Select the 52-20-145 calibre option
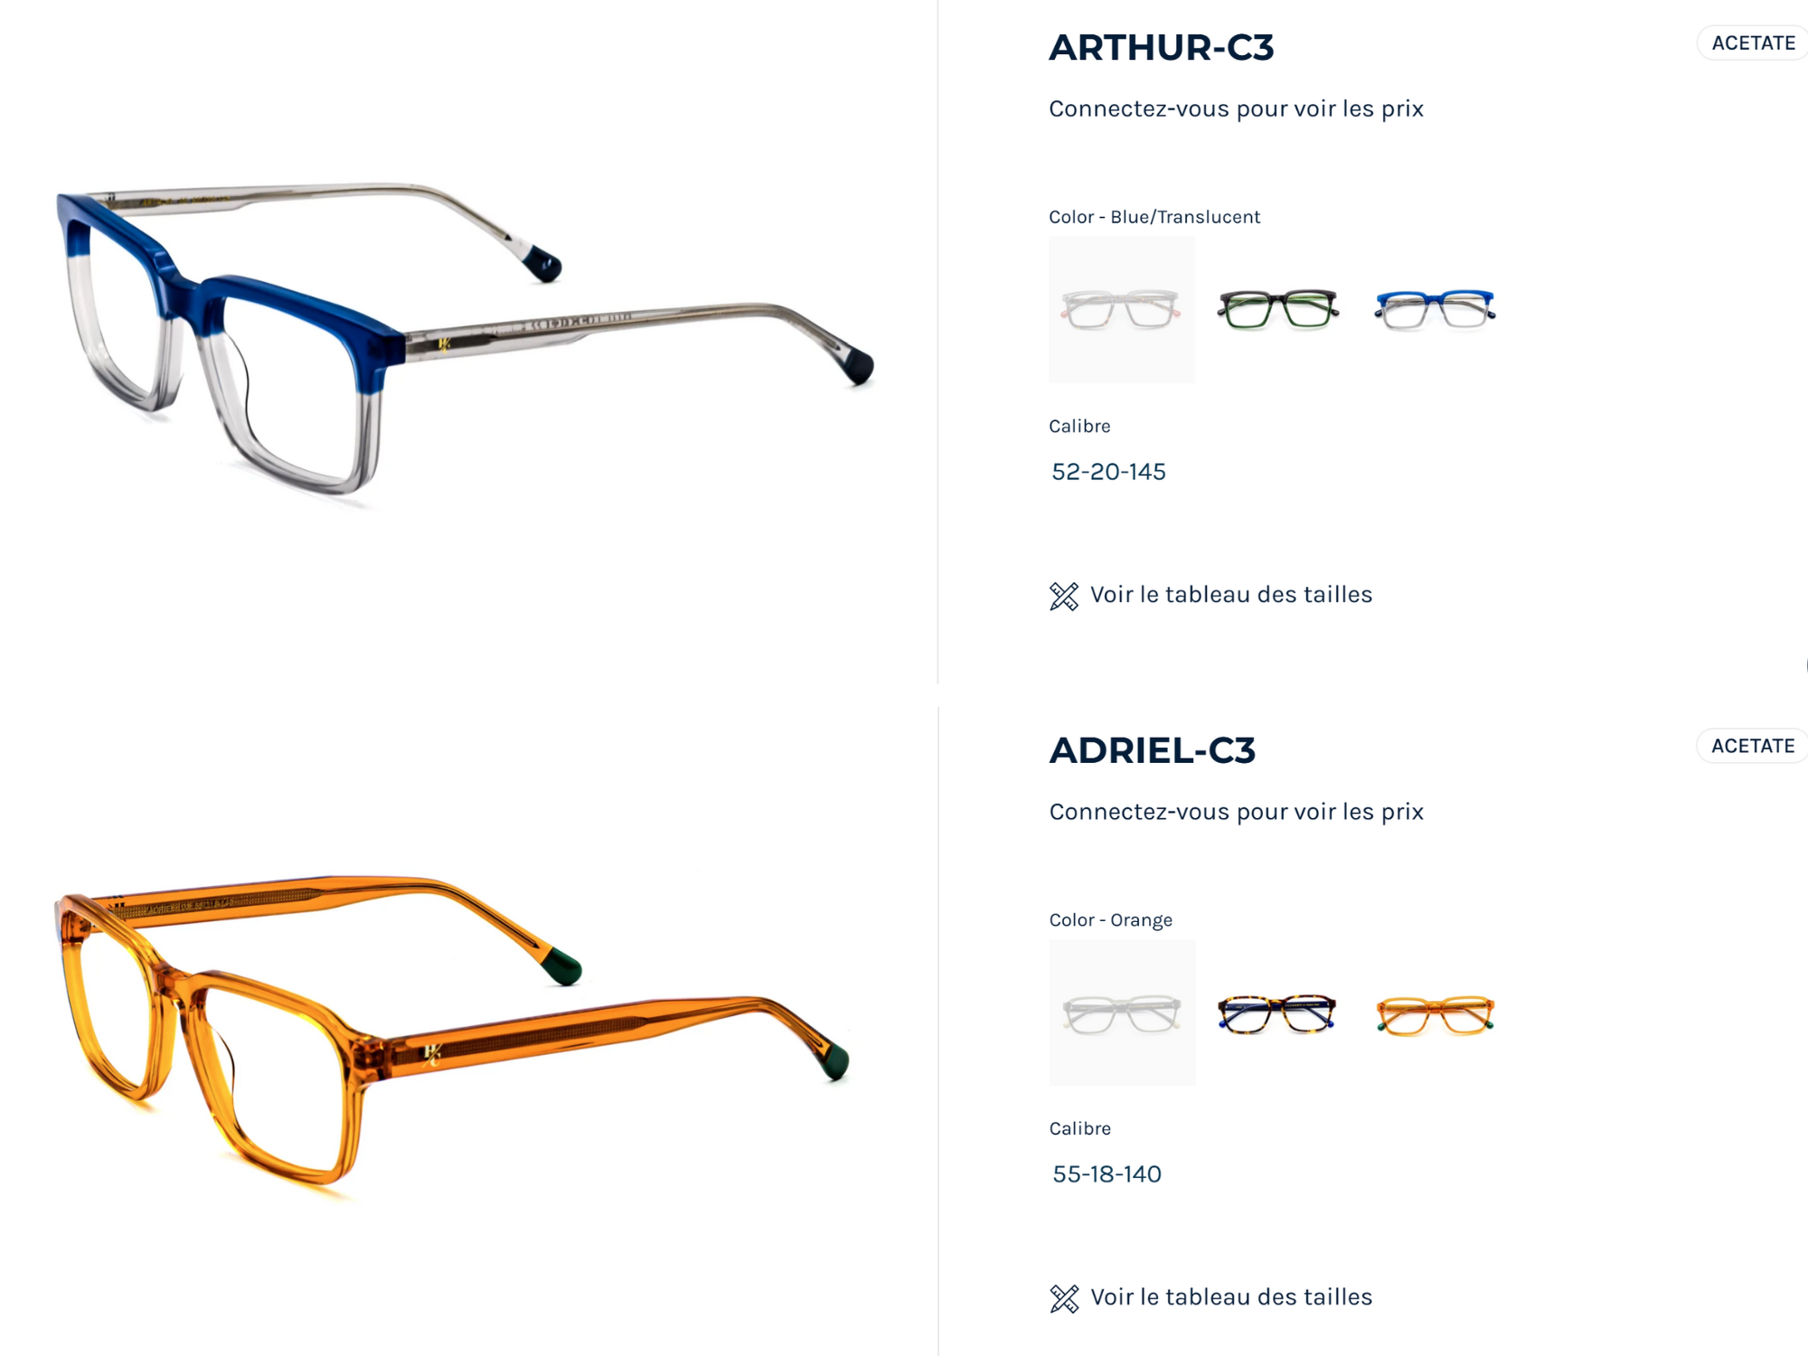Screen dimensions: 1808x1356 [1108, 472]
